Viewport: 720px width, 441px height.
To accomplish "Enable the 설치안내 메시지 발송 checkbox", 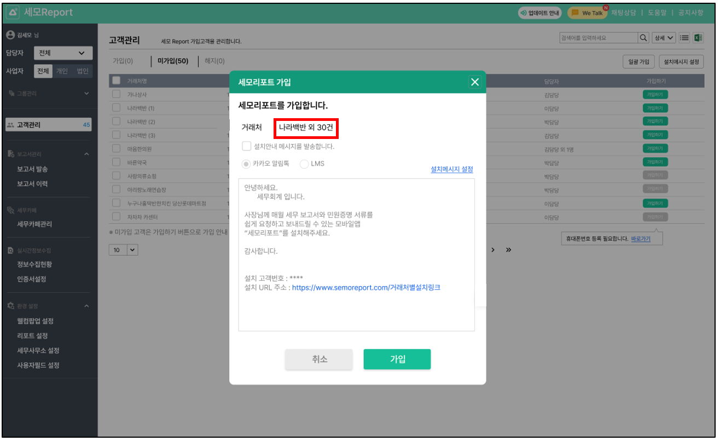I will [x=246, y=147].
